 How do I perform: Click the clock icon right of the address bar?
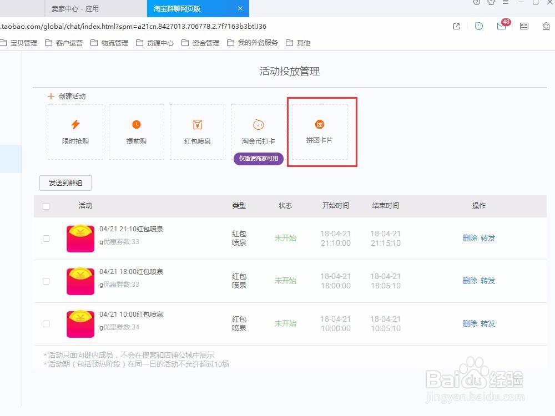478,26
